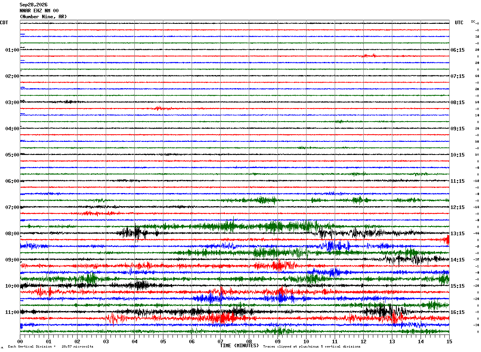Viewport: 481px width, 352px height.
Task: Select minute tick label 03 on axis
Action: [x=106, y=341]
